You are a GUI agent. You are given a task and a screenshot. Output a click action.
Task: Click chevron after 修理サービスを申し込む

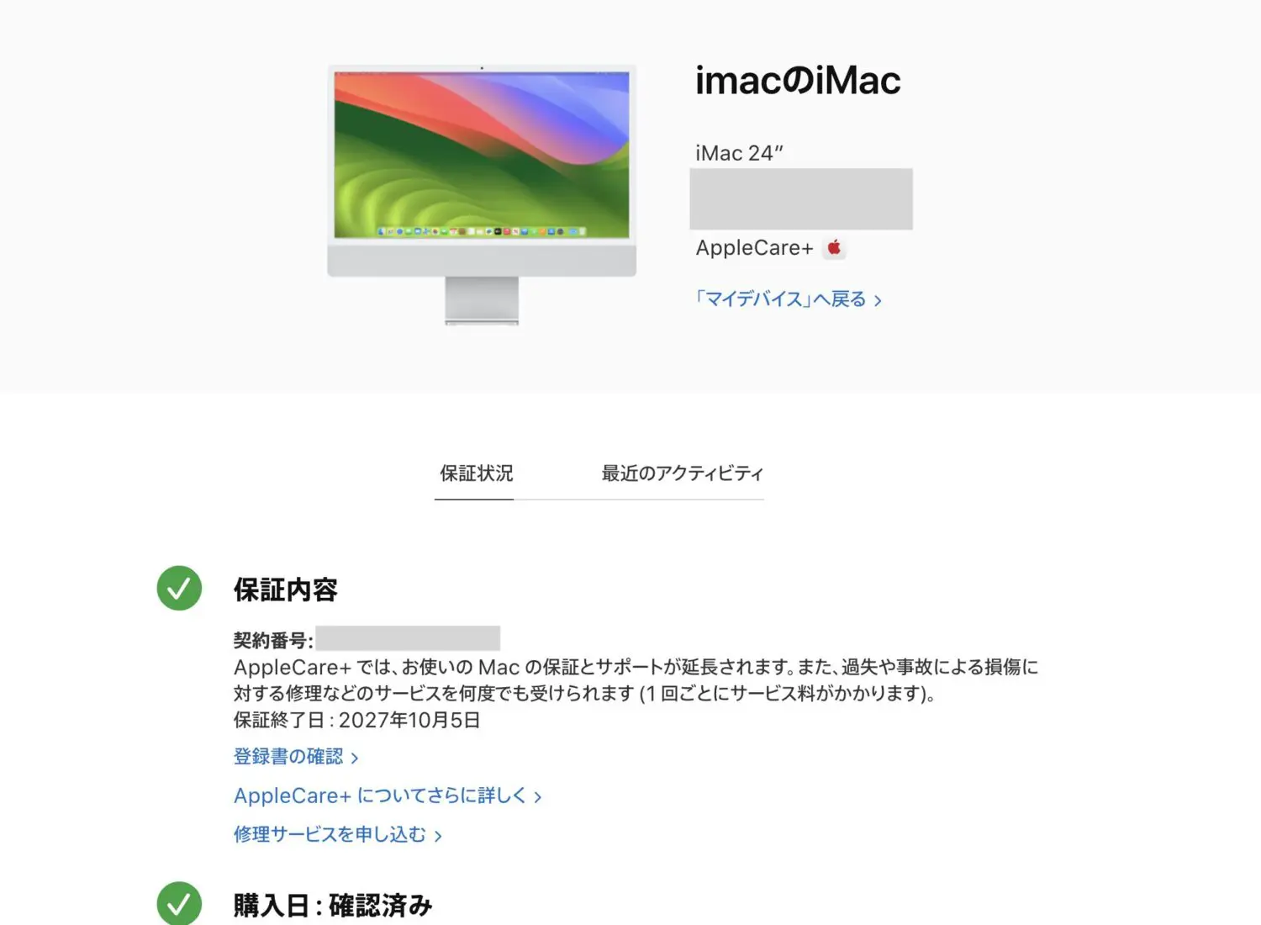[438, 835]
